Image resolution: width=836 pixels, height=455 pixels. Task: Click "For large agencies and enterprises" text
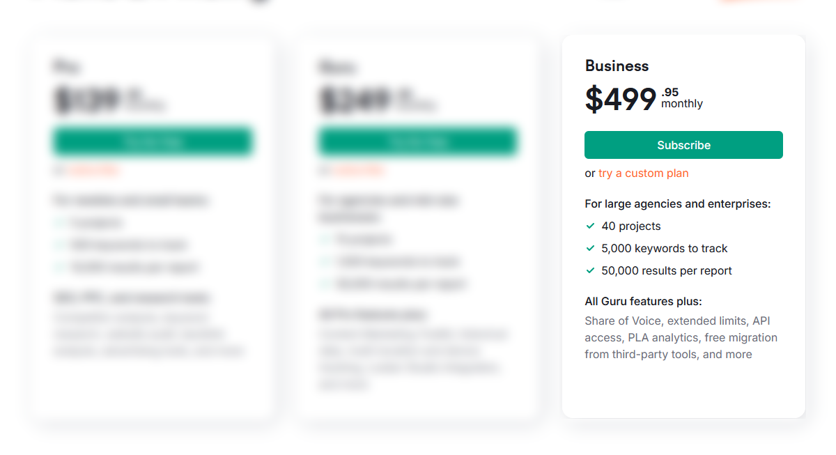point(678,204)
